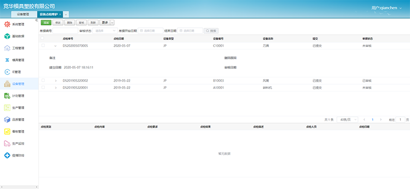Check the row DS201905220002 checkbox
This screenshot has height=189, width=410.
click(x=43, y=80)
